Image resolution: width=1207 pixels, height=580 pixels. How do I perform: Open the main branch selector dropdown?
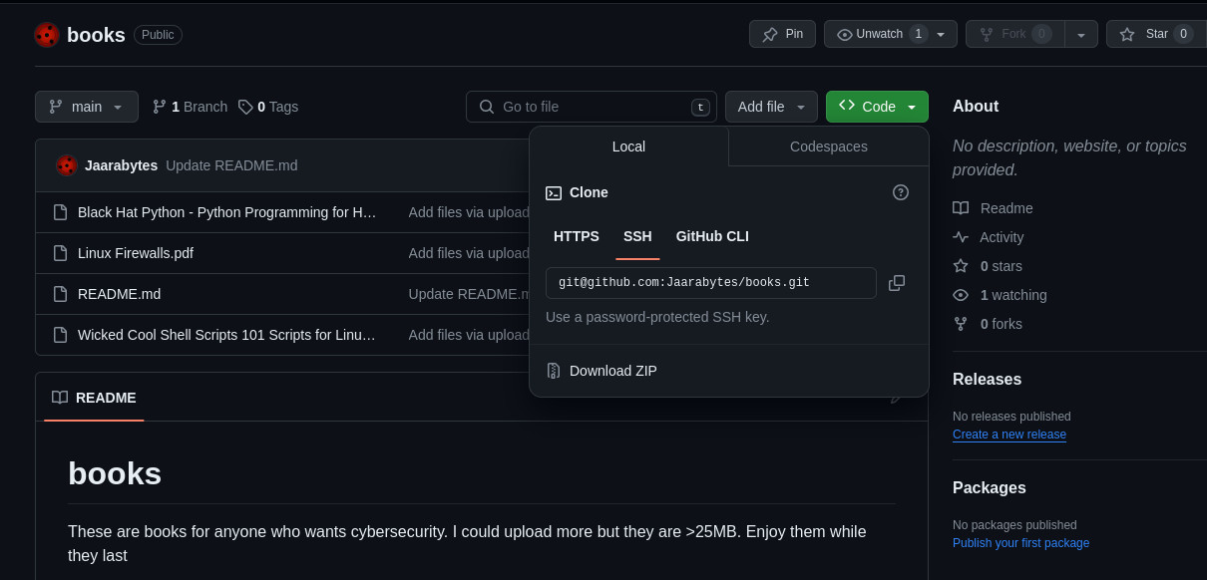[x=87, y=107]
